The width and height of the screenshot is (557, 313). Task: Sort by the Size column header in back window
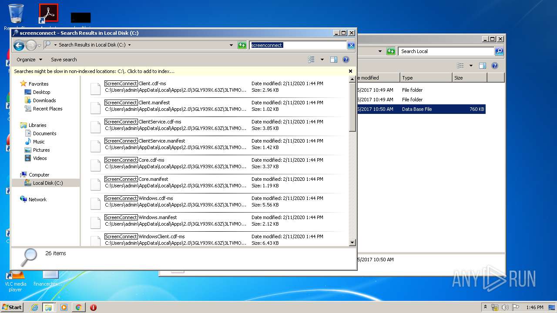470,78
